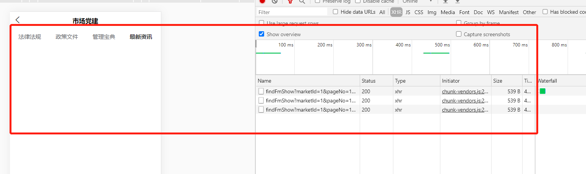Select the Media request type filter
The width and height of the screenshot is (586, 174).
coord(448,12)
